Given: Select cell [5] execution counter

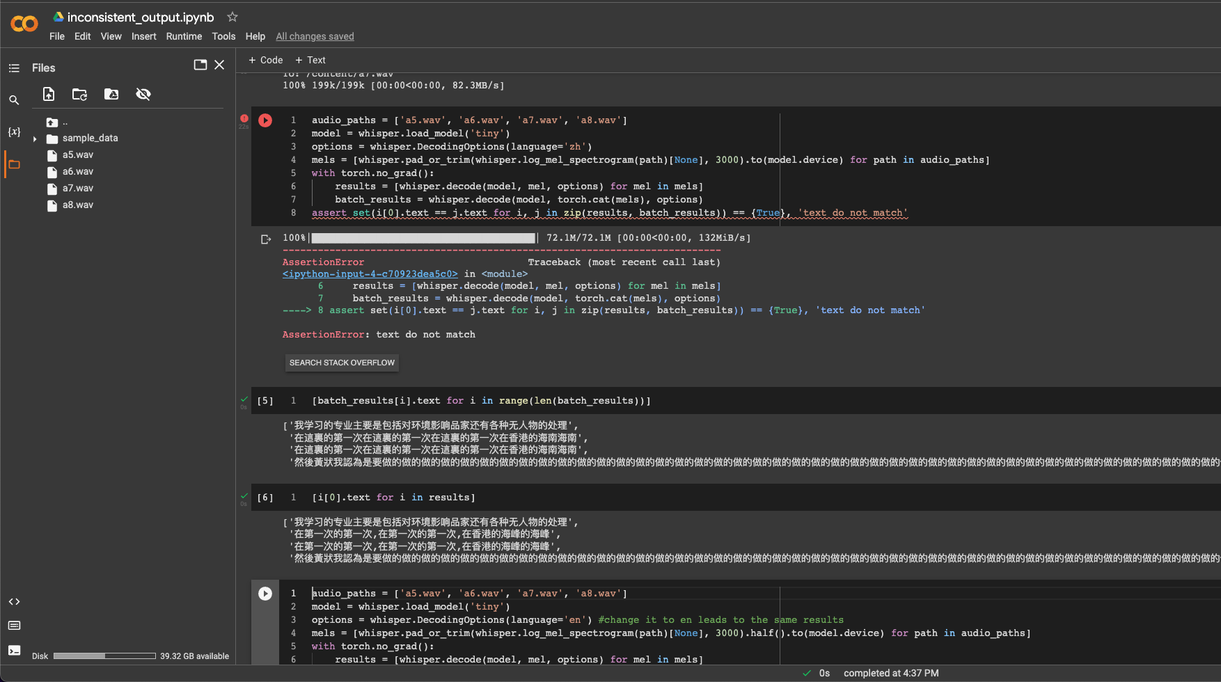Looking at the screenshot, I should (265, 401).
